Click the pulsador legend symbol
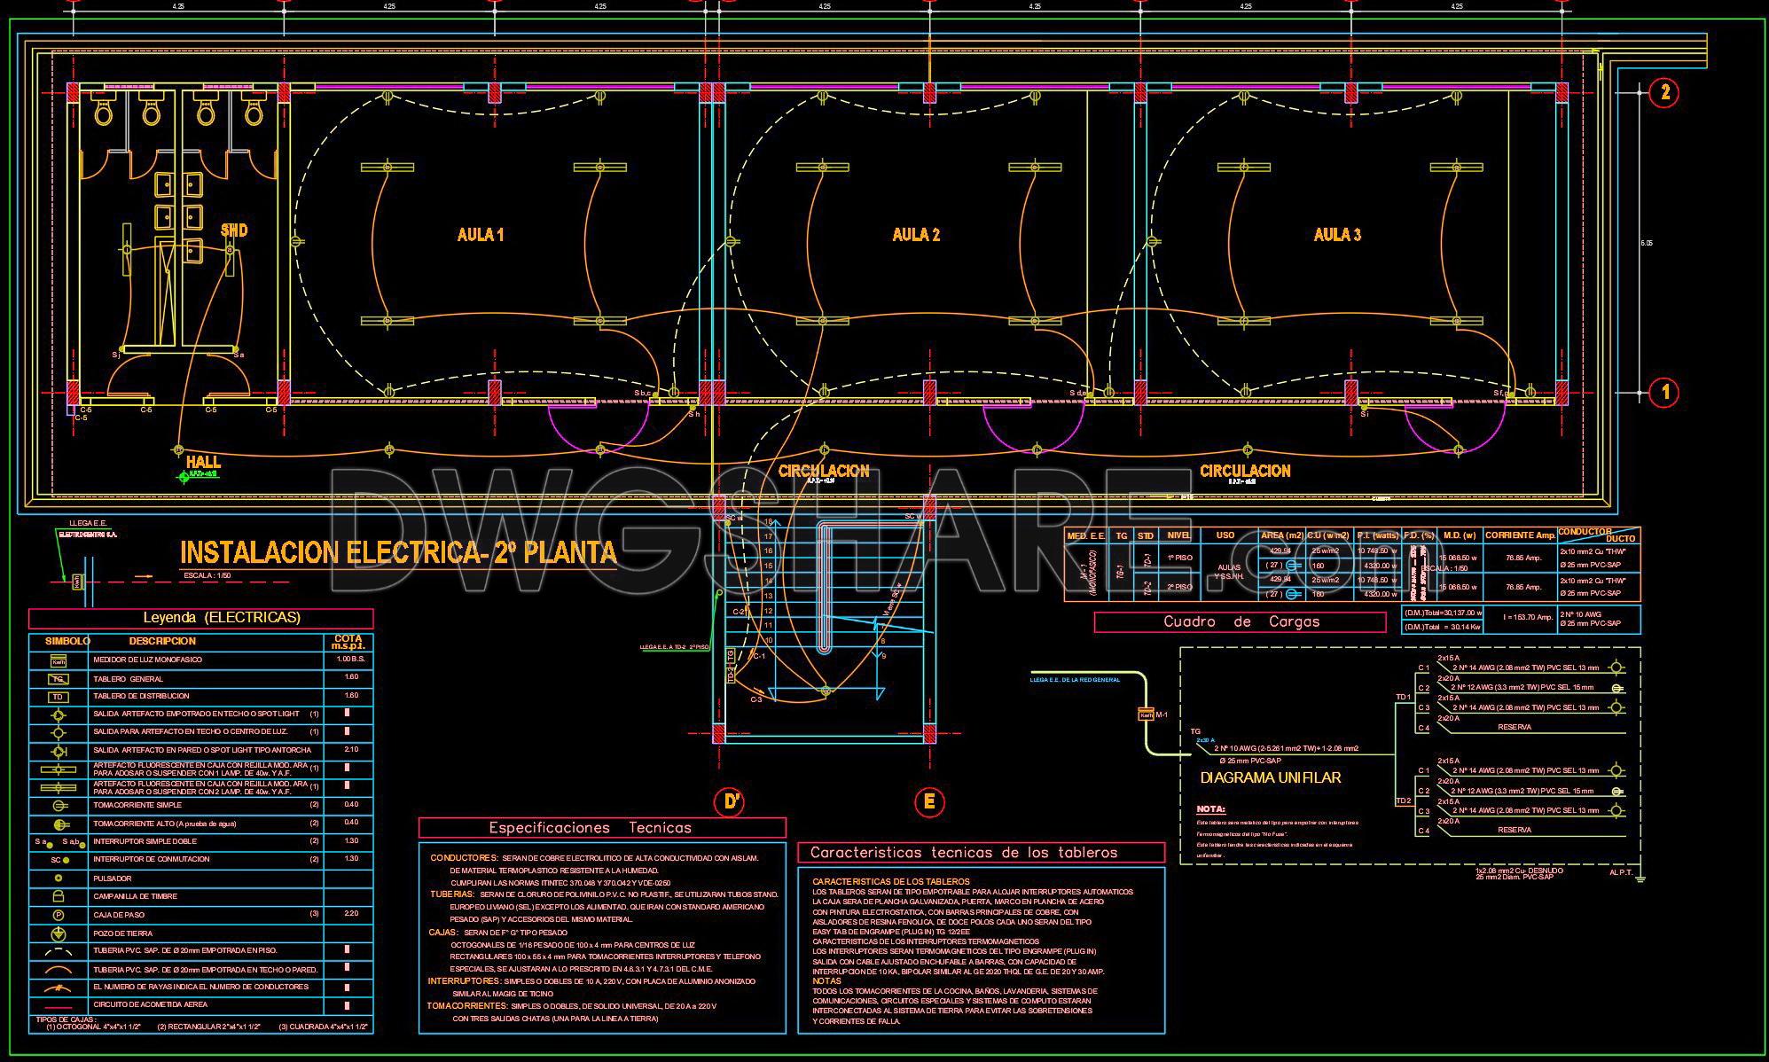 click(59, 878)
